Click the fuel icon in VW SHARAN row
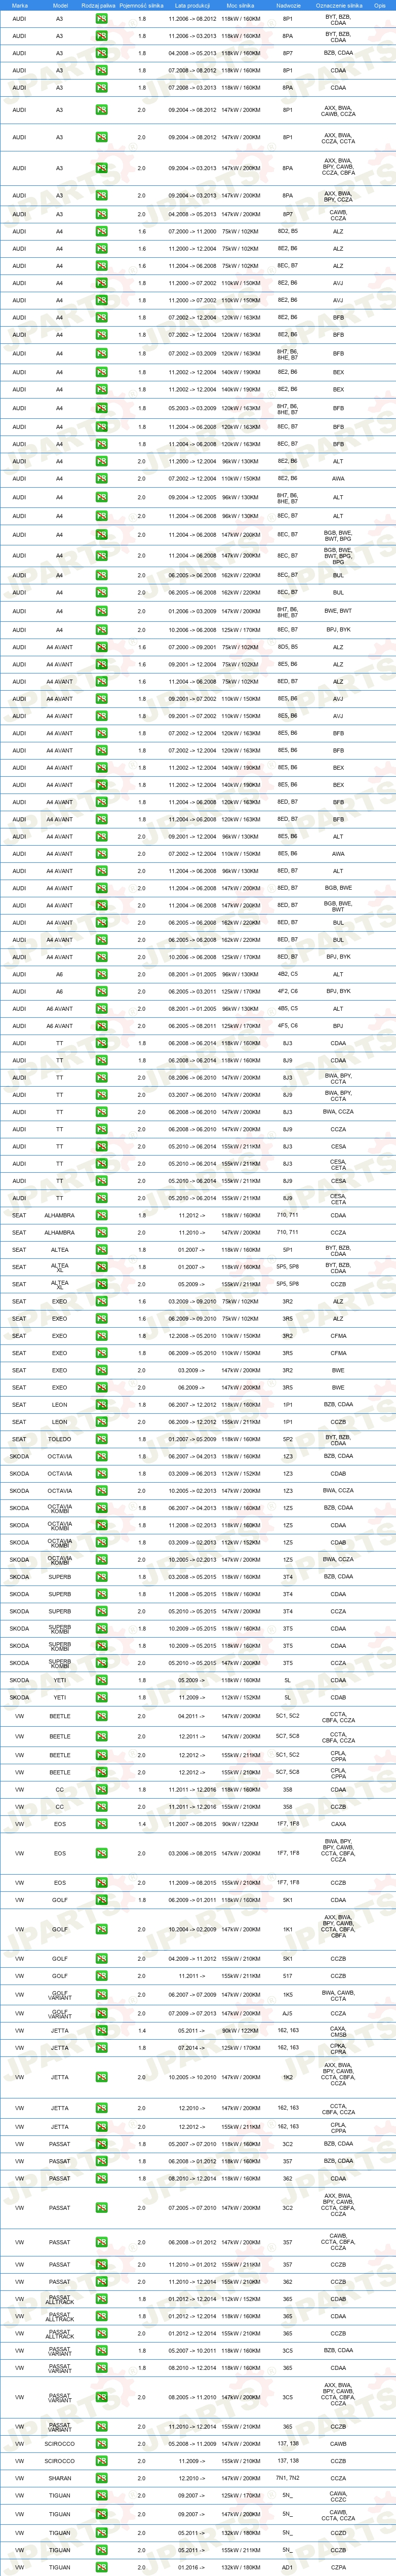 click(x=101, y=2478)
